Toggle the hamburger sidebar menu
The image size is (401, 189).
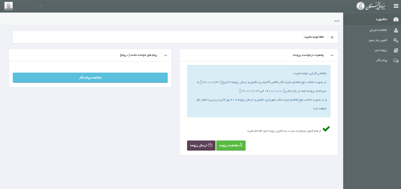pos(396,6)
